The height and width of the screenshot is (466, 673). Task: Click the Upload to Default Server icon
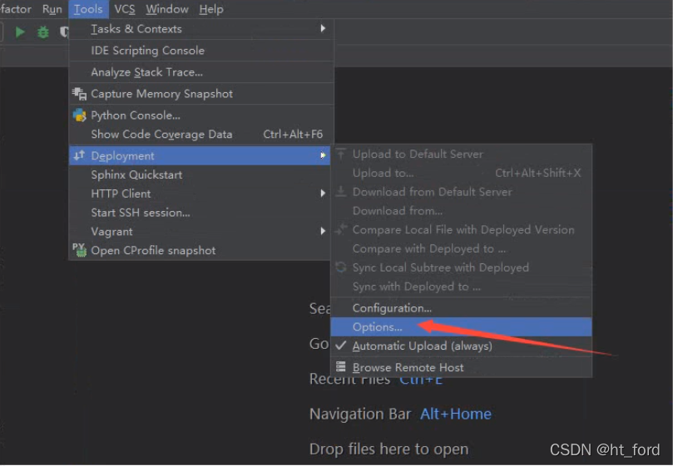click(341, 154)
